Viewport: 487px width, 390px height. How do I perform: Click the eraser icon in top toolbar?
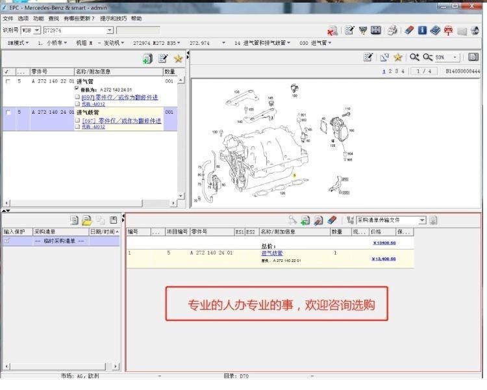(409, 30)
